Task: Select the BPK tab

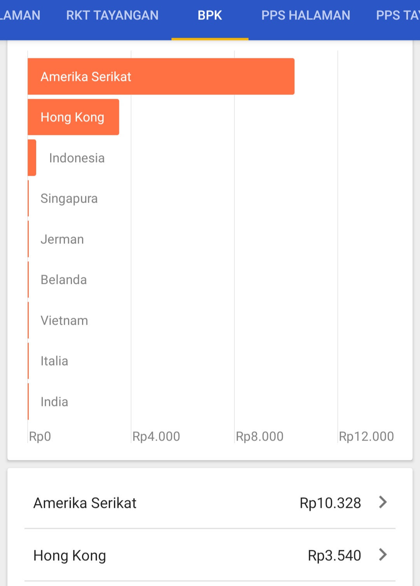Action: (x=210, y=16)
